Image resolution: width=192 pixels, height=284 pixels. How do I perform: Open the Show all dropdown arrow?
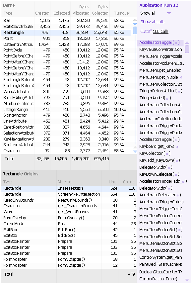point(169,13)
